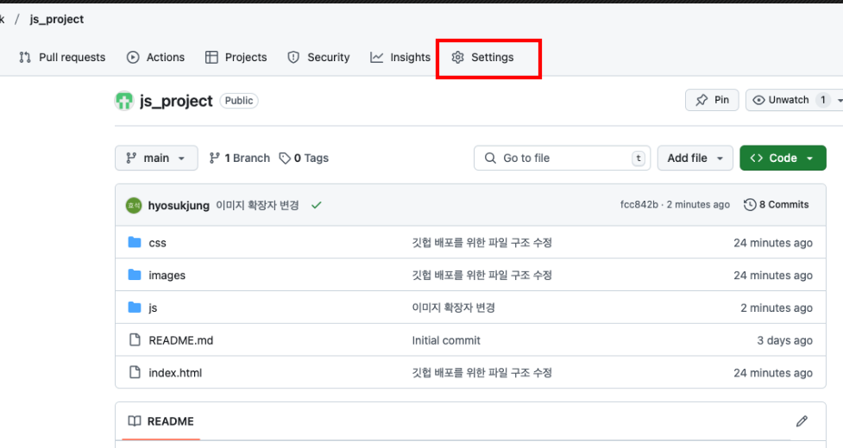Click the js_project repository avatar icon
The width and height of the screenshot is (843, 448).
(124, 101)
